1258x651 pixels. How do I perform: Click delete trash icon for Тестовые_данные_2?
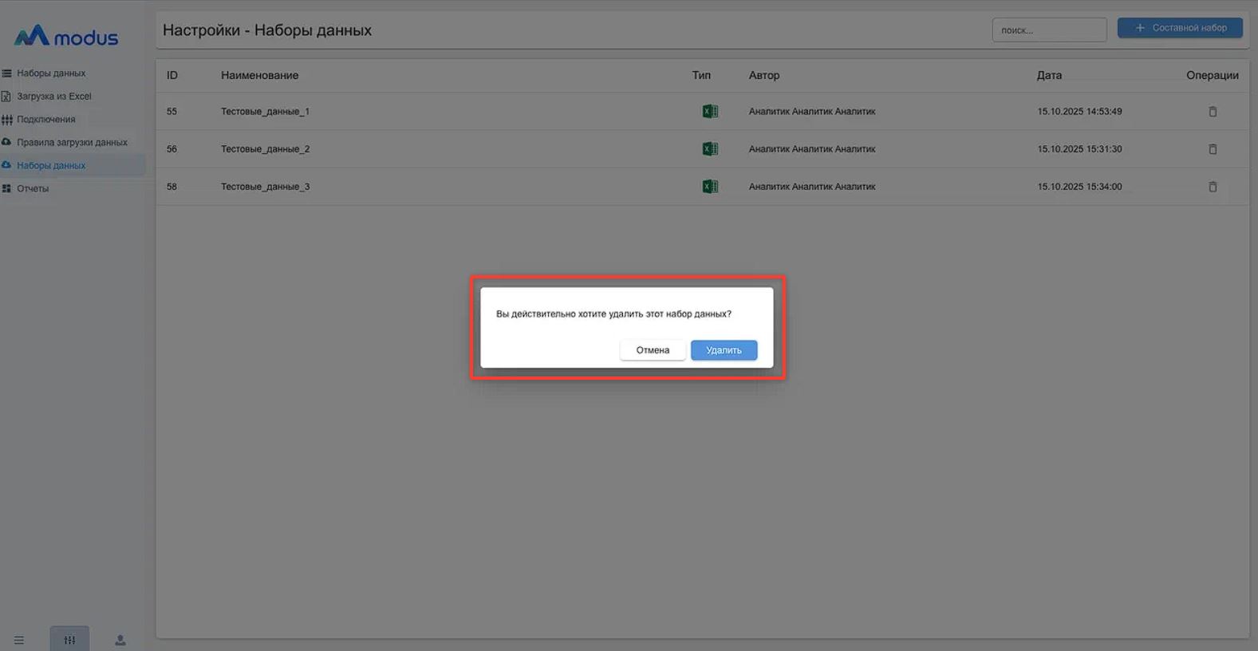[1213, 149]
